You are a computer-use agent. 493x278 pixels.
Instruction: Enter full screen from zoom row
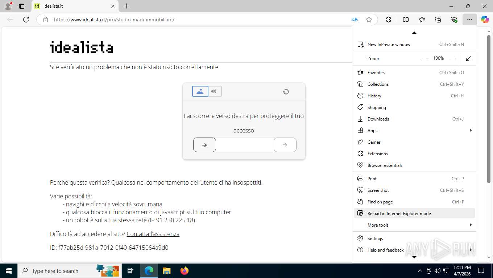click(x=469, y=58)
